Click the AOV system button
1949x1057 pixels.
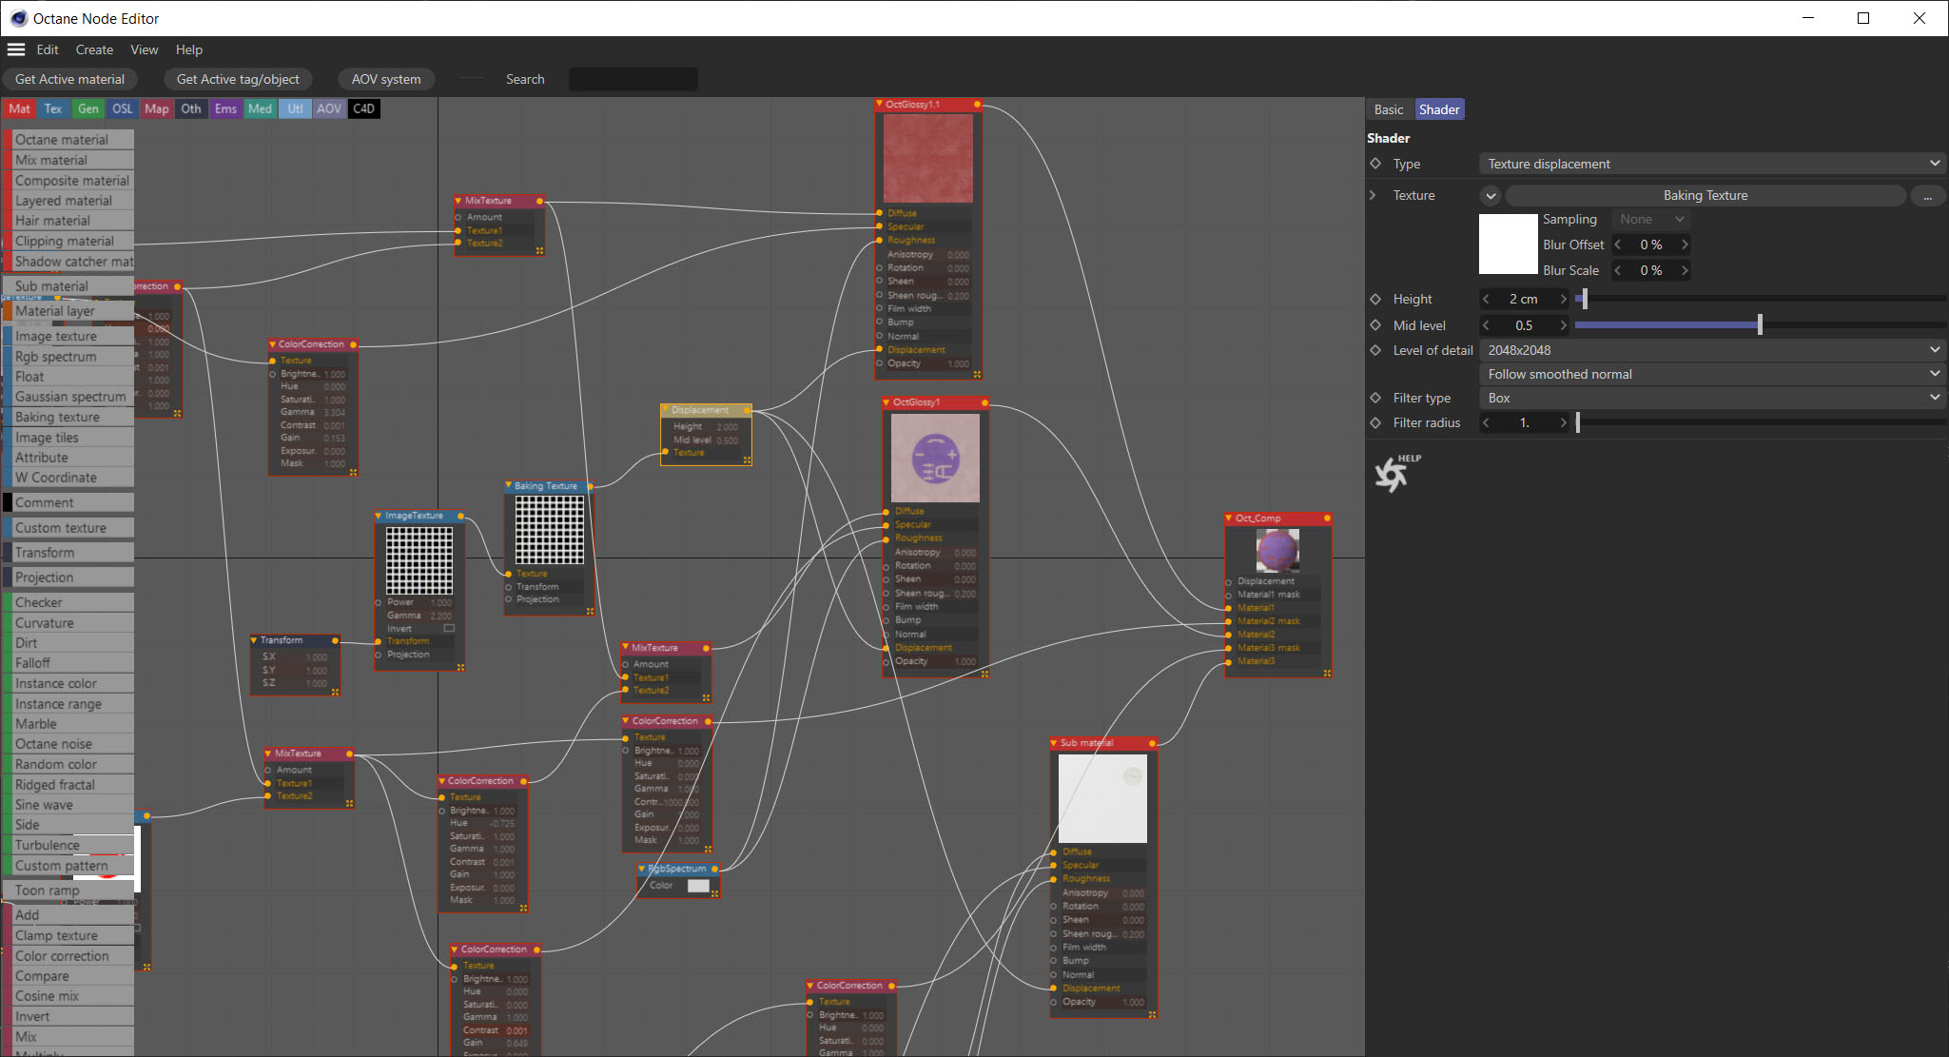[x=385, y=79]
